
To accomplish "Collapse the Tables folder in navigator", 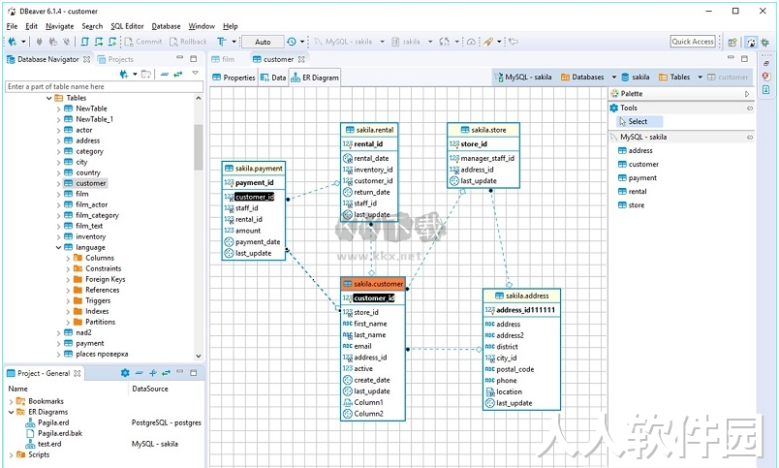I will click(49, 98).
